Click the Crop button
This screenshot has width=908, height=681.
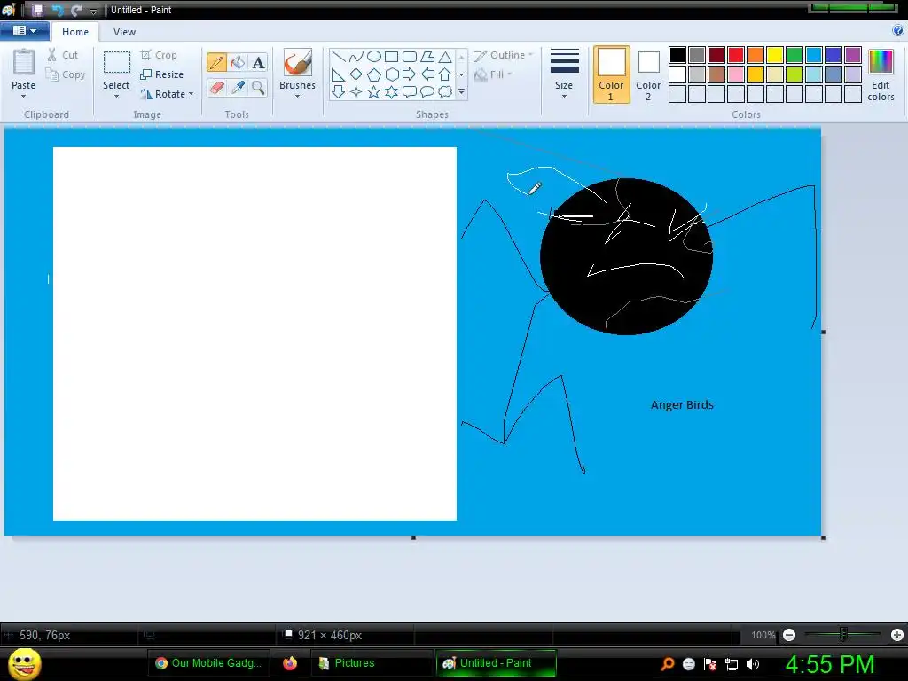tap(159, 55)
